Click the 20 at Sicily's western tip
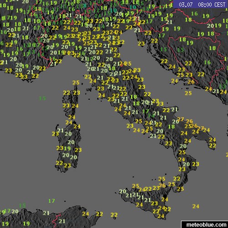This screenshot has width=228, height=228. [x=123, y=191]
